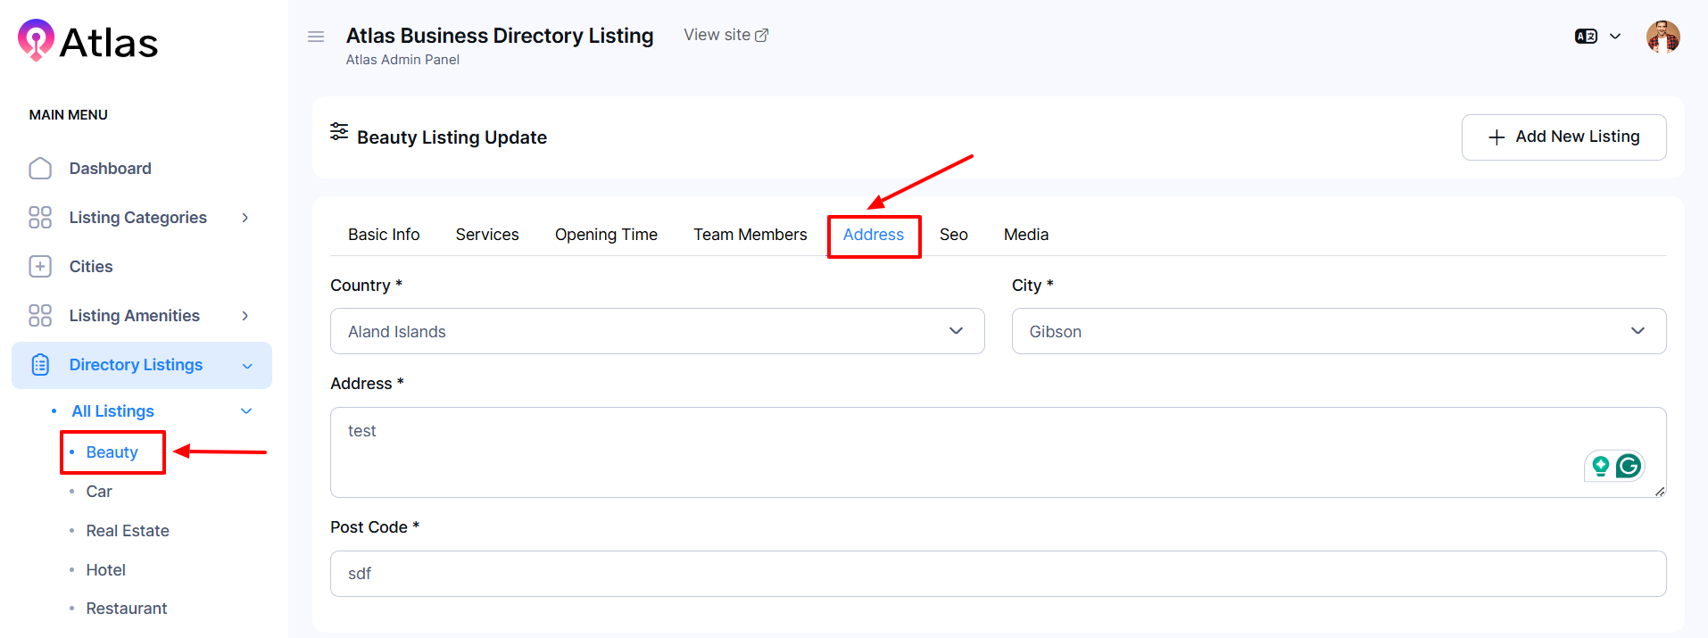Switch to the Team Members tab
The height and width of the screenshot is (638, 1708).
(x=750, y=235)
